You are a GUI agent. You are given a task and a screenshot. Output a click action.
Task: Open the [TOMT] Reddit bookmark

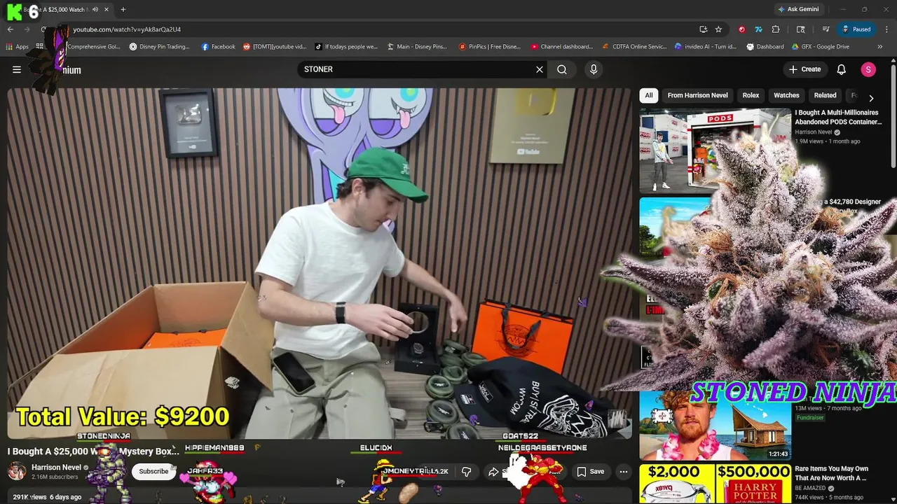(x=275, y=47)
